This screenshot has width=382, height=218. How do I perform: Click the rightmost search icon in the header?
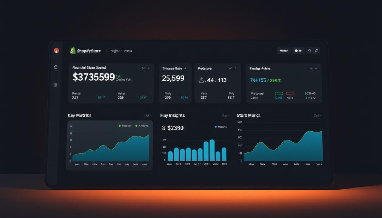pos(316,51)
